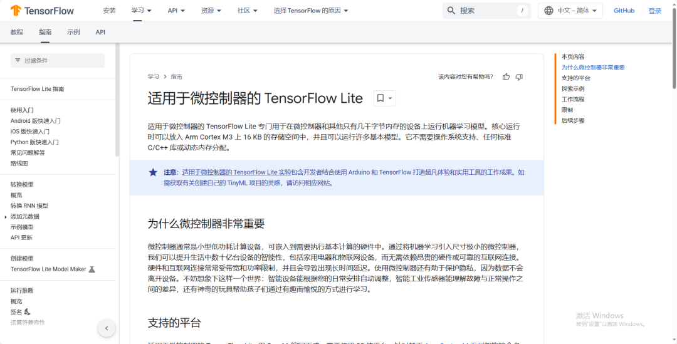Click the search magnifier icon

point(451,11)
